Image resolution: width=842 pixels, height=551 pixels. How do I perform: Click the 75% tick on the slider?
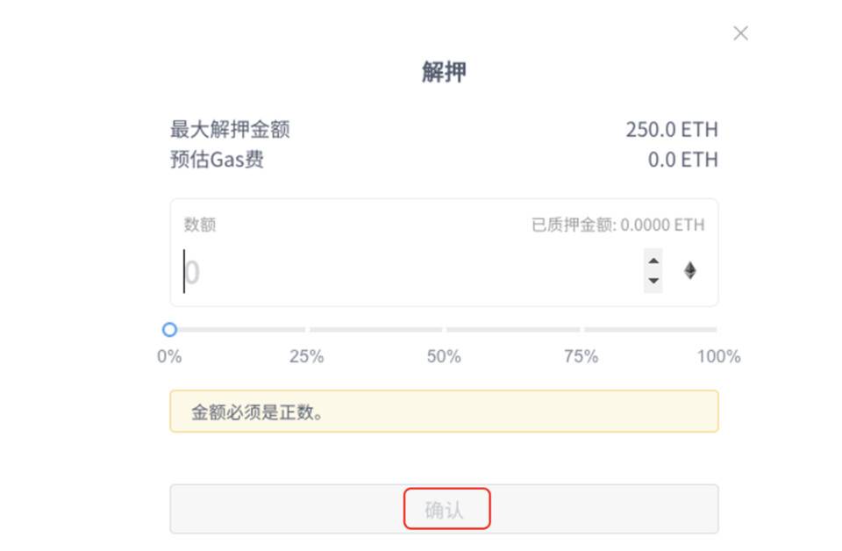click(x=581, y=330)
